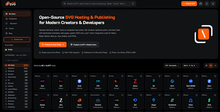Open the Zyft logo icon
220x112 pixels.
(x=61, y=81)
